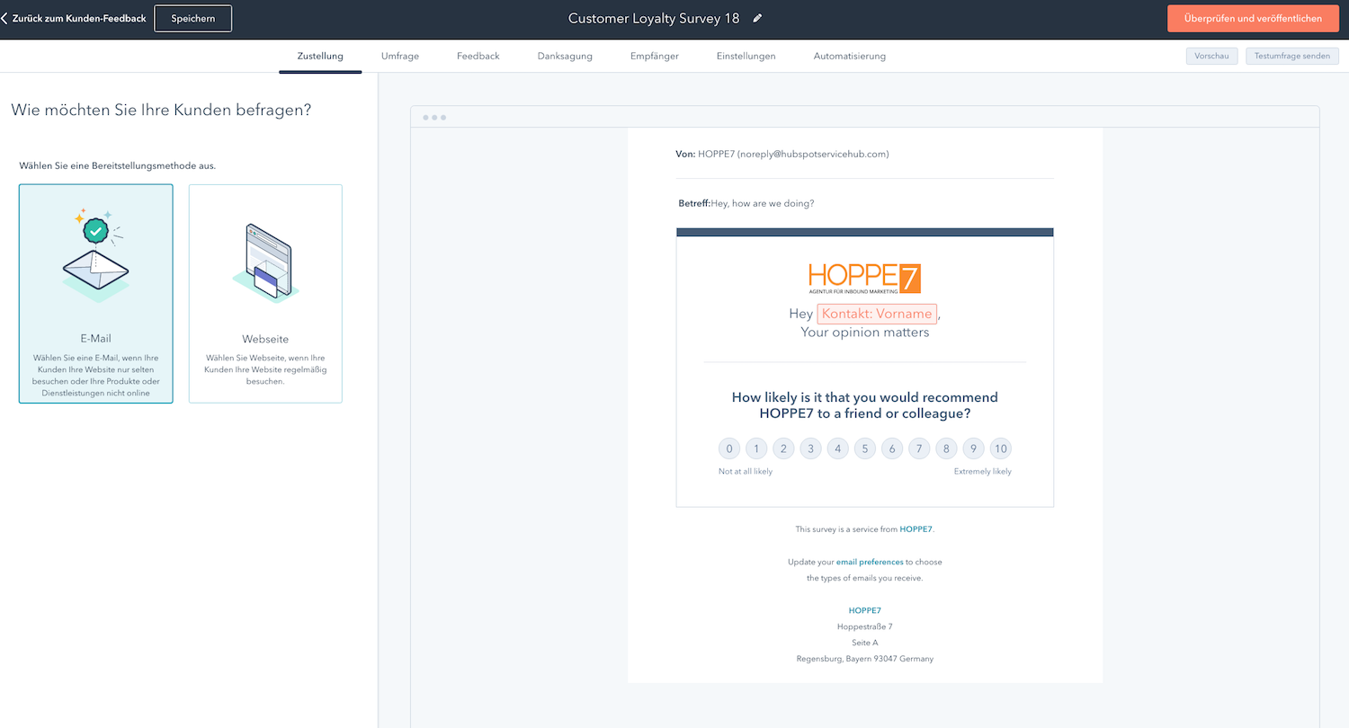Click the survey question about recommending HOPPE7

[x=865, y=405]
